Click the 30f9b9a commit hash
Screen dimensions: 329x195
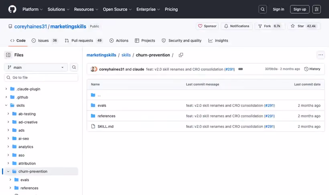click(271, 69)
